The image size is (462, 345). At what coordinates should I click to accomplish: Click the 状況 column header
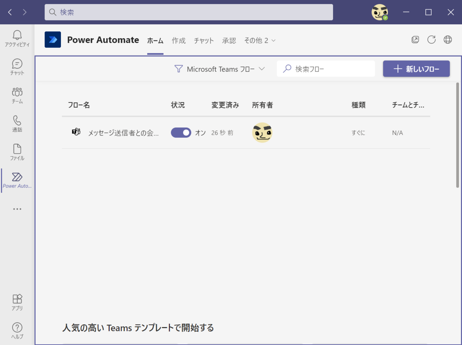[178, 105]
